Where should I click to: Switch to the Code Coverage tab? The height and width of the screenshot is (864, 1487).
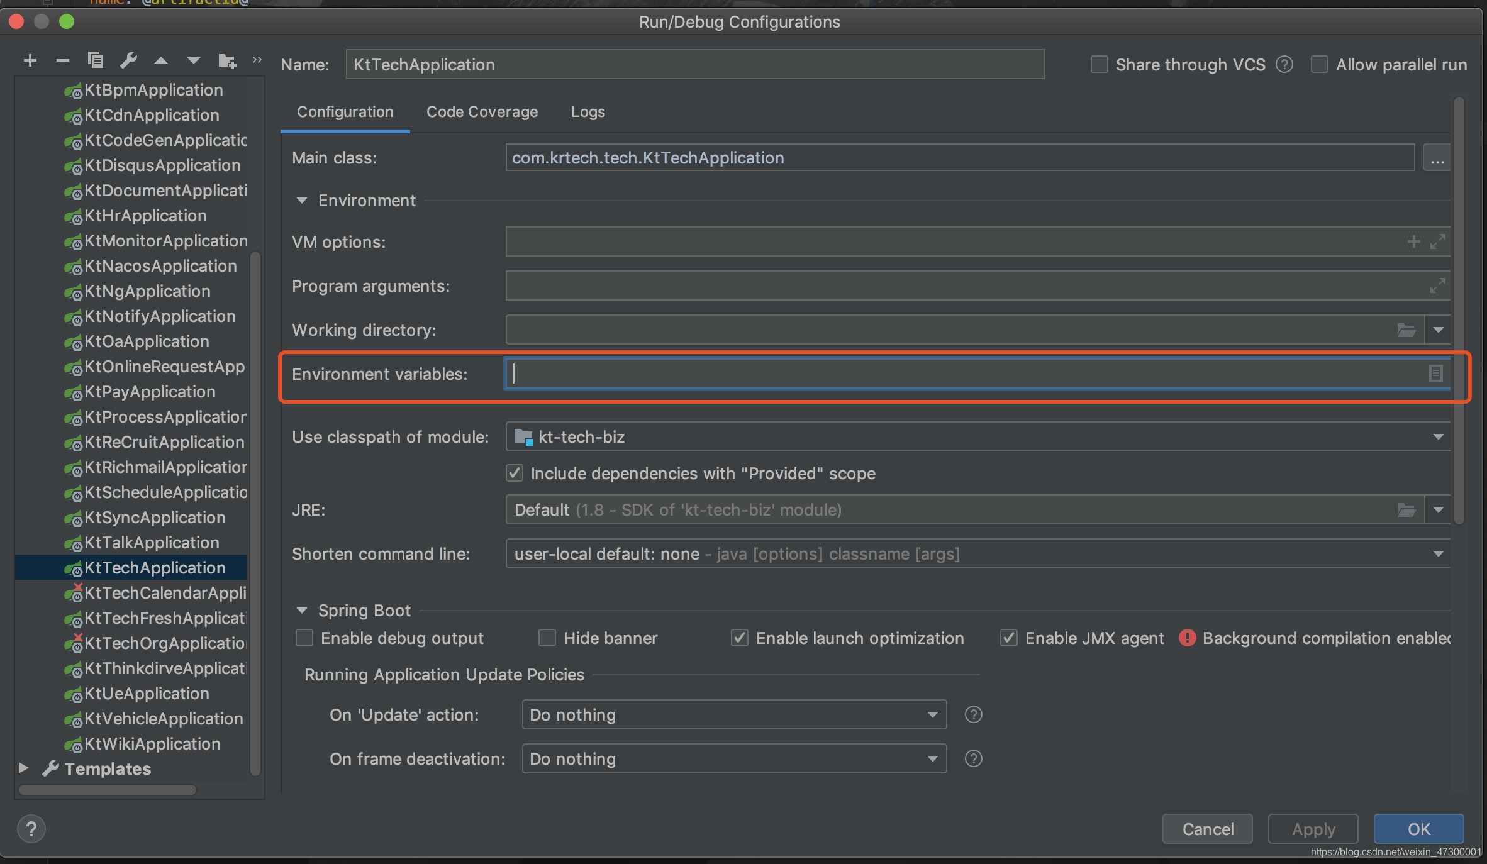[482, 112]
